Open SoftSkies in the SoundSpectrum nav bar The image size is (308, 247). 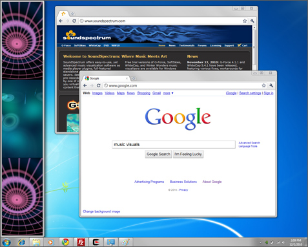pyautogui.click(x=80, y=45)
